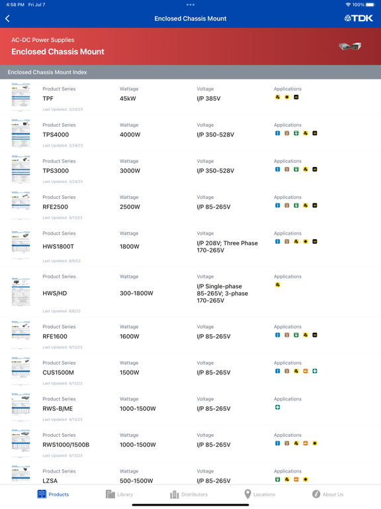This screenshot has width=381, height=509.
Task: Open the TPS4000 datasheet thumbnail
Action: 21,133
